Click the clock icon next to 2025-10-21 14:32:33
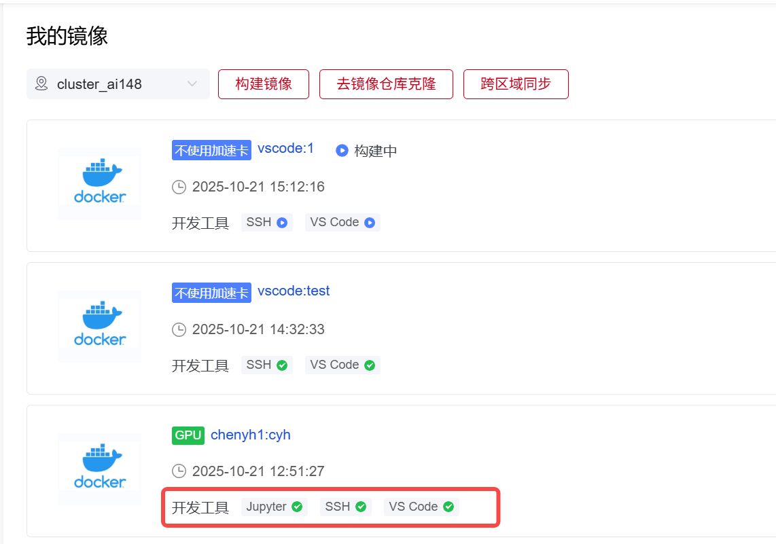Viewport: 776px width, 544px height. pyautogui.click(x=179, y=329)
